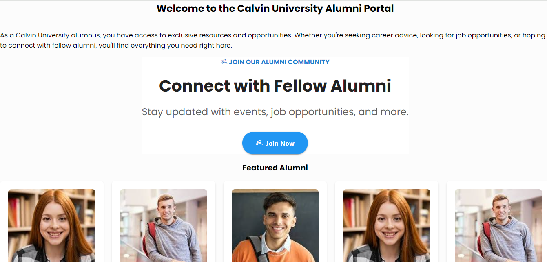Click 'job opportunities' in the banner subtitle
The image size is (547, 262).
pyautogui.click(x=313, y=112)
